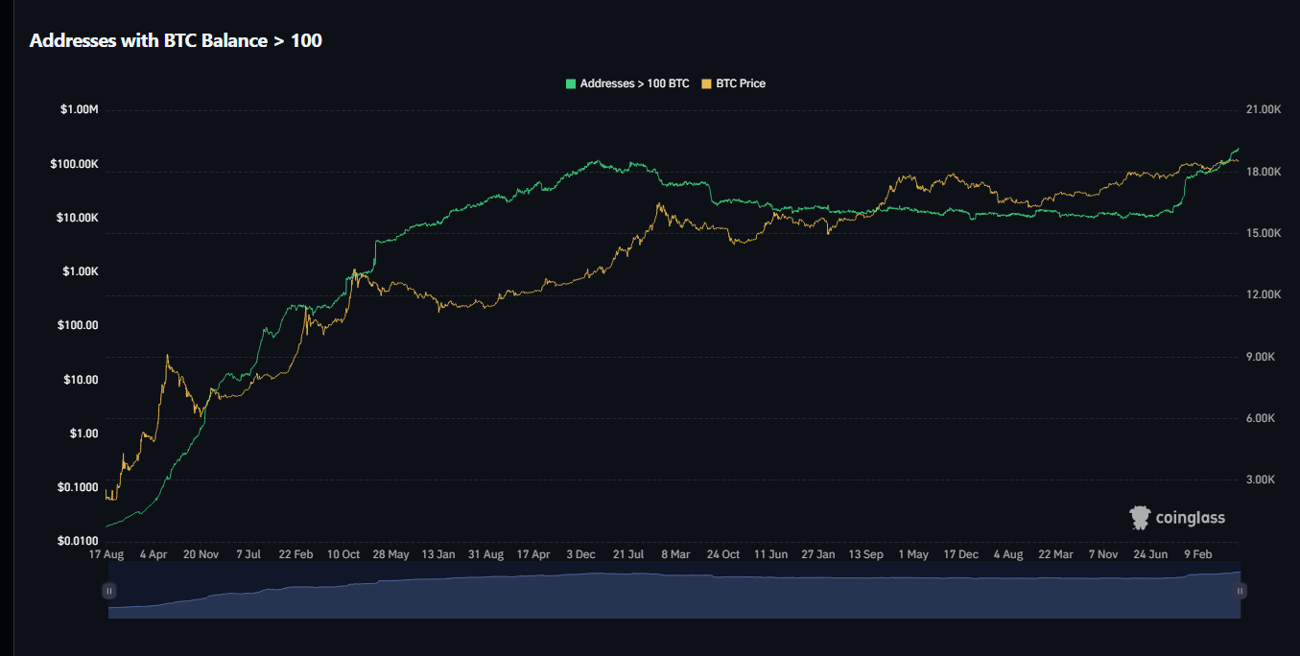The image size is (1300, 656).
Task: Click the 10 Oct date label on x-axis
Action: click(343, 554)
